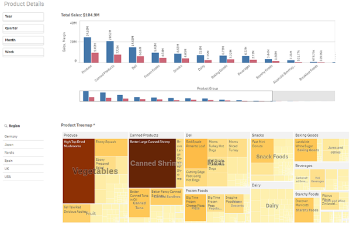Screen dimensions: 353x225
Task: Select Moms Turkey Hot Dogs tile
Action: (217, 148)
